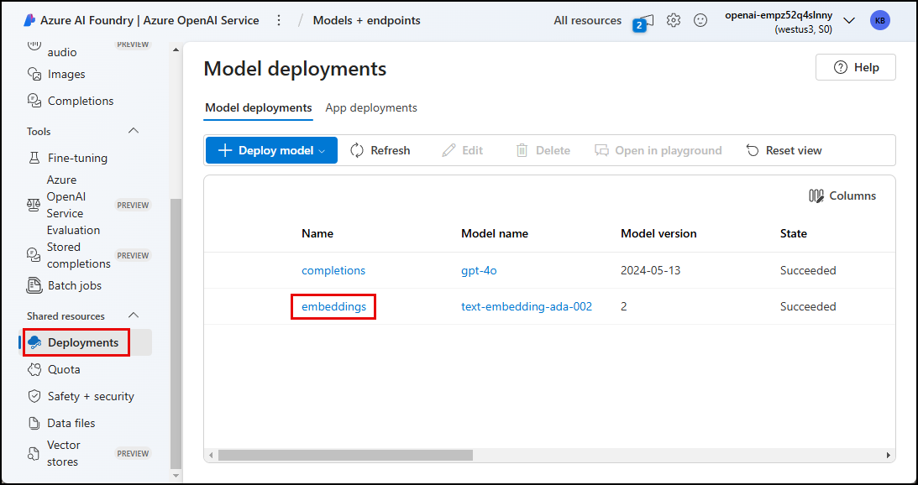Sort by the State column header

point(794,233)
